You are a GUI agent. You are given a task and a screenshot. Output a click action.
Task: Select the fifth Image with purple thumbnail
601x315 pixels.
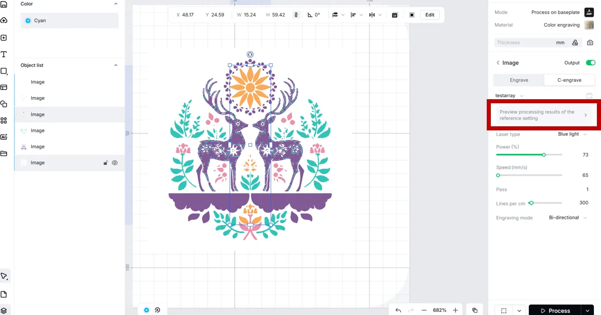[69, 147]
